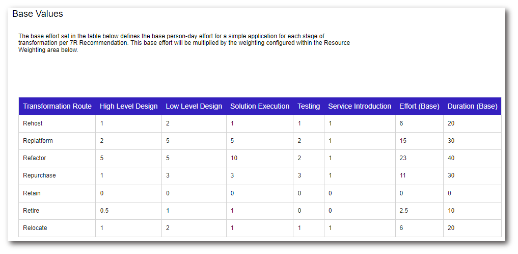Image resolution: width=518 pixels, height=254 pixels.
Task: Select the Duration (Base) column header
Action: click(x=472, y=106)
